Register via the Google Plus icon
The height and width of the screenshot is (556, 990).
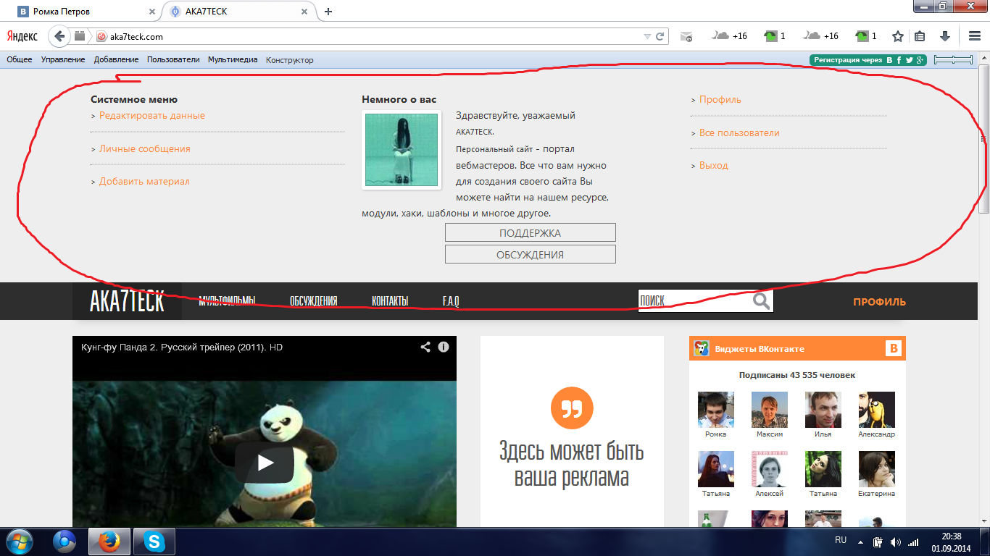(x=920, y=60)
